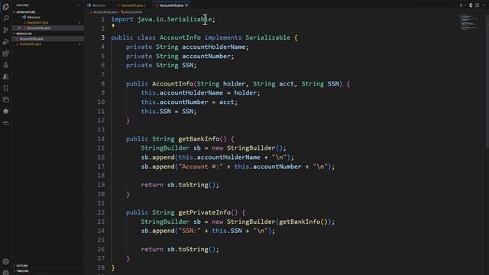Screen dimensions: 489x275
Task: Open the Explorer view in activity bar
Action: pyautogui.click(x=5, y=7)
